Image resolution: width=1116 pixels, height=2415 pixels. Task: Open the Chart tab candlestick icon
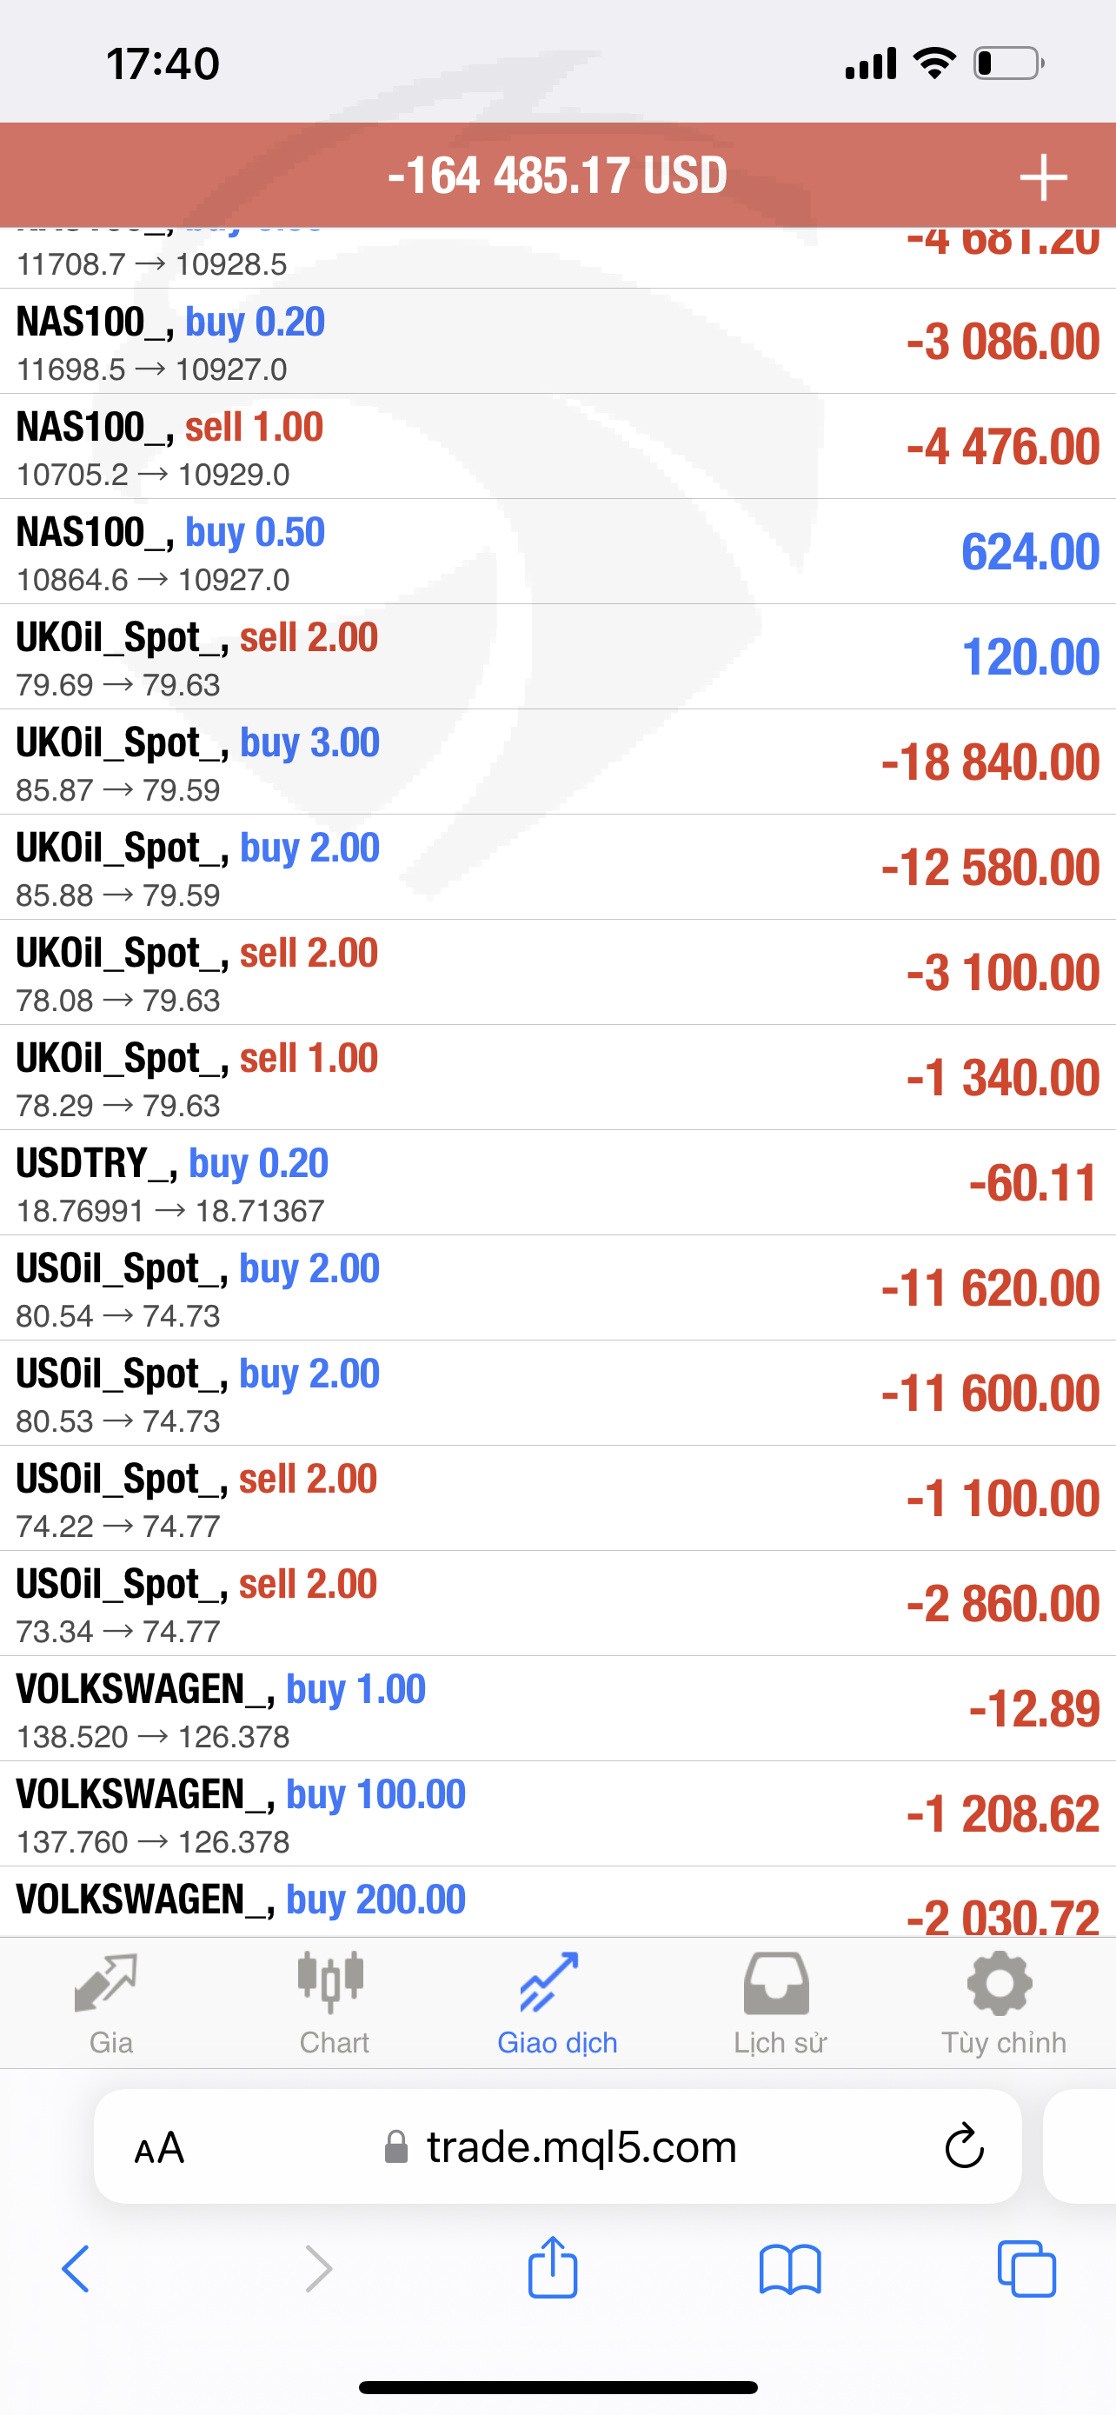click(x=332, y=1982)
